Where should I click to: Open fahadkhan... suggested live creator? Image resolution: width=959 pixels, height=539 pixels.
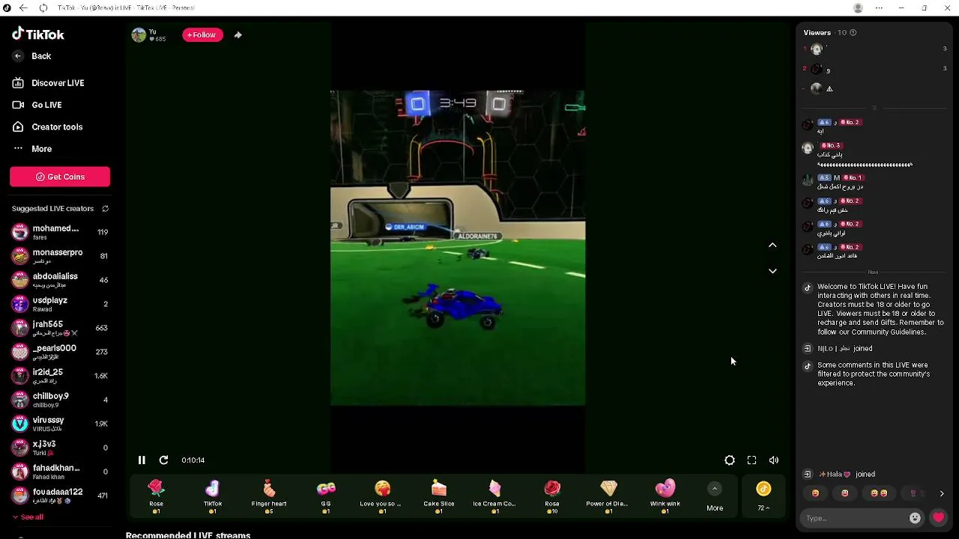click(60, 472)
